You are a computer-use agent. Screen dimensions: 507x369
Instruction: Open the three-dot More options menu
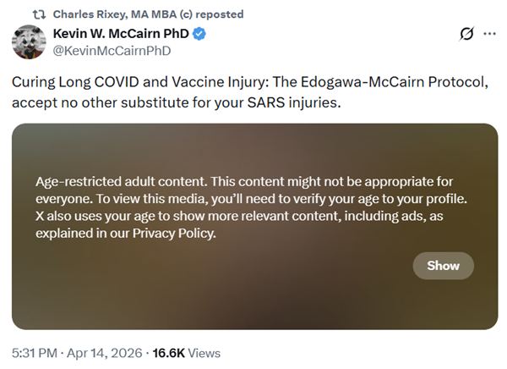pos(489,35)
